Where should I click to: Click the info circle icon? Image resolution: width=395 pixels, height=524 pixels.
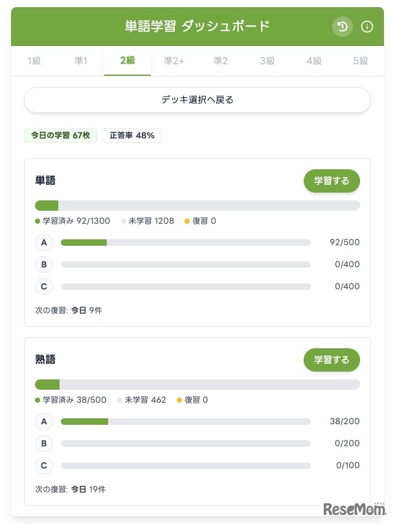[x=367, y=27]
